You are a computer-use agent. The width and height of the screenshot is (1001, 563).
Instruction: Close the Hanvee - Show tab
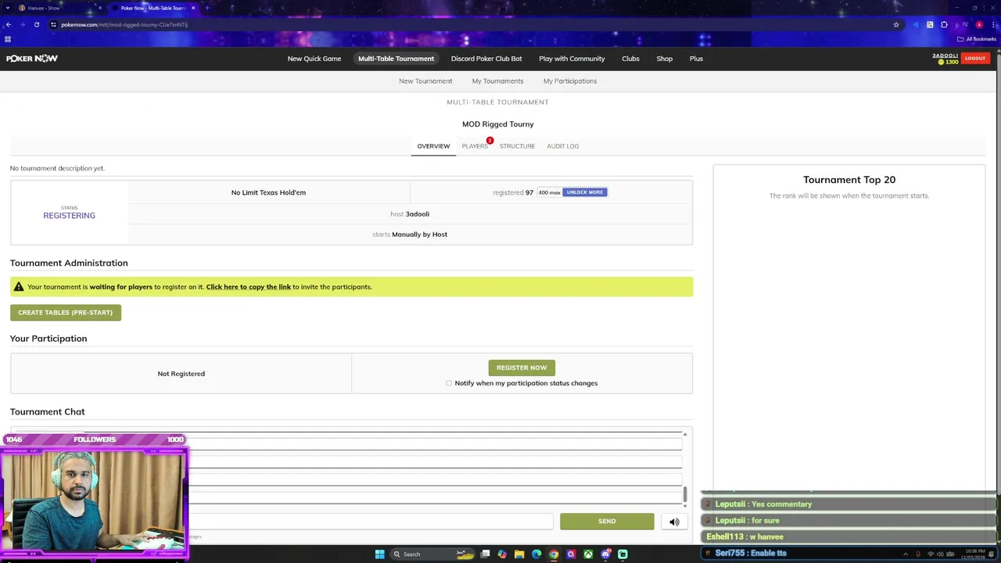[99, 8]
